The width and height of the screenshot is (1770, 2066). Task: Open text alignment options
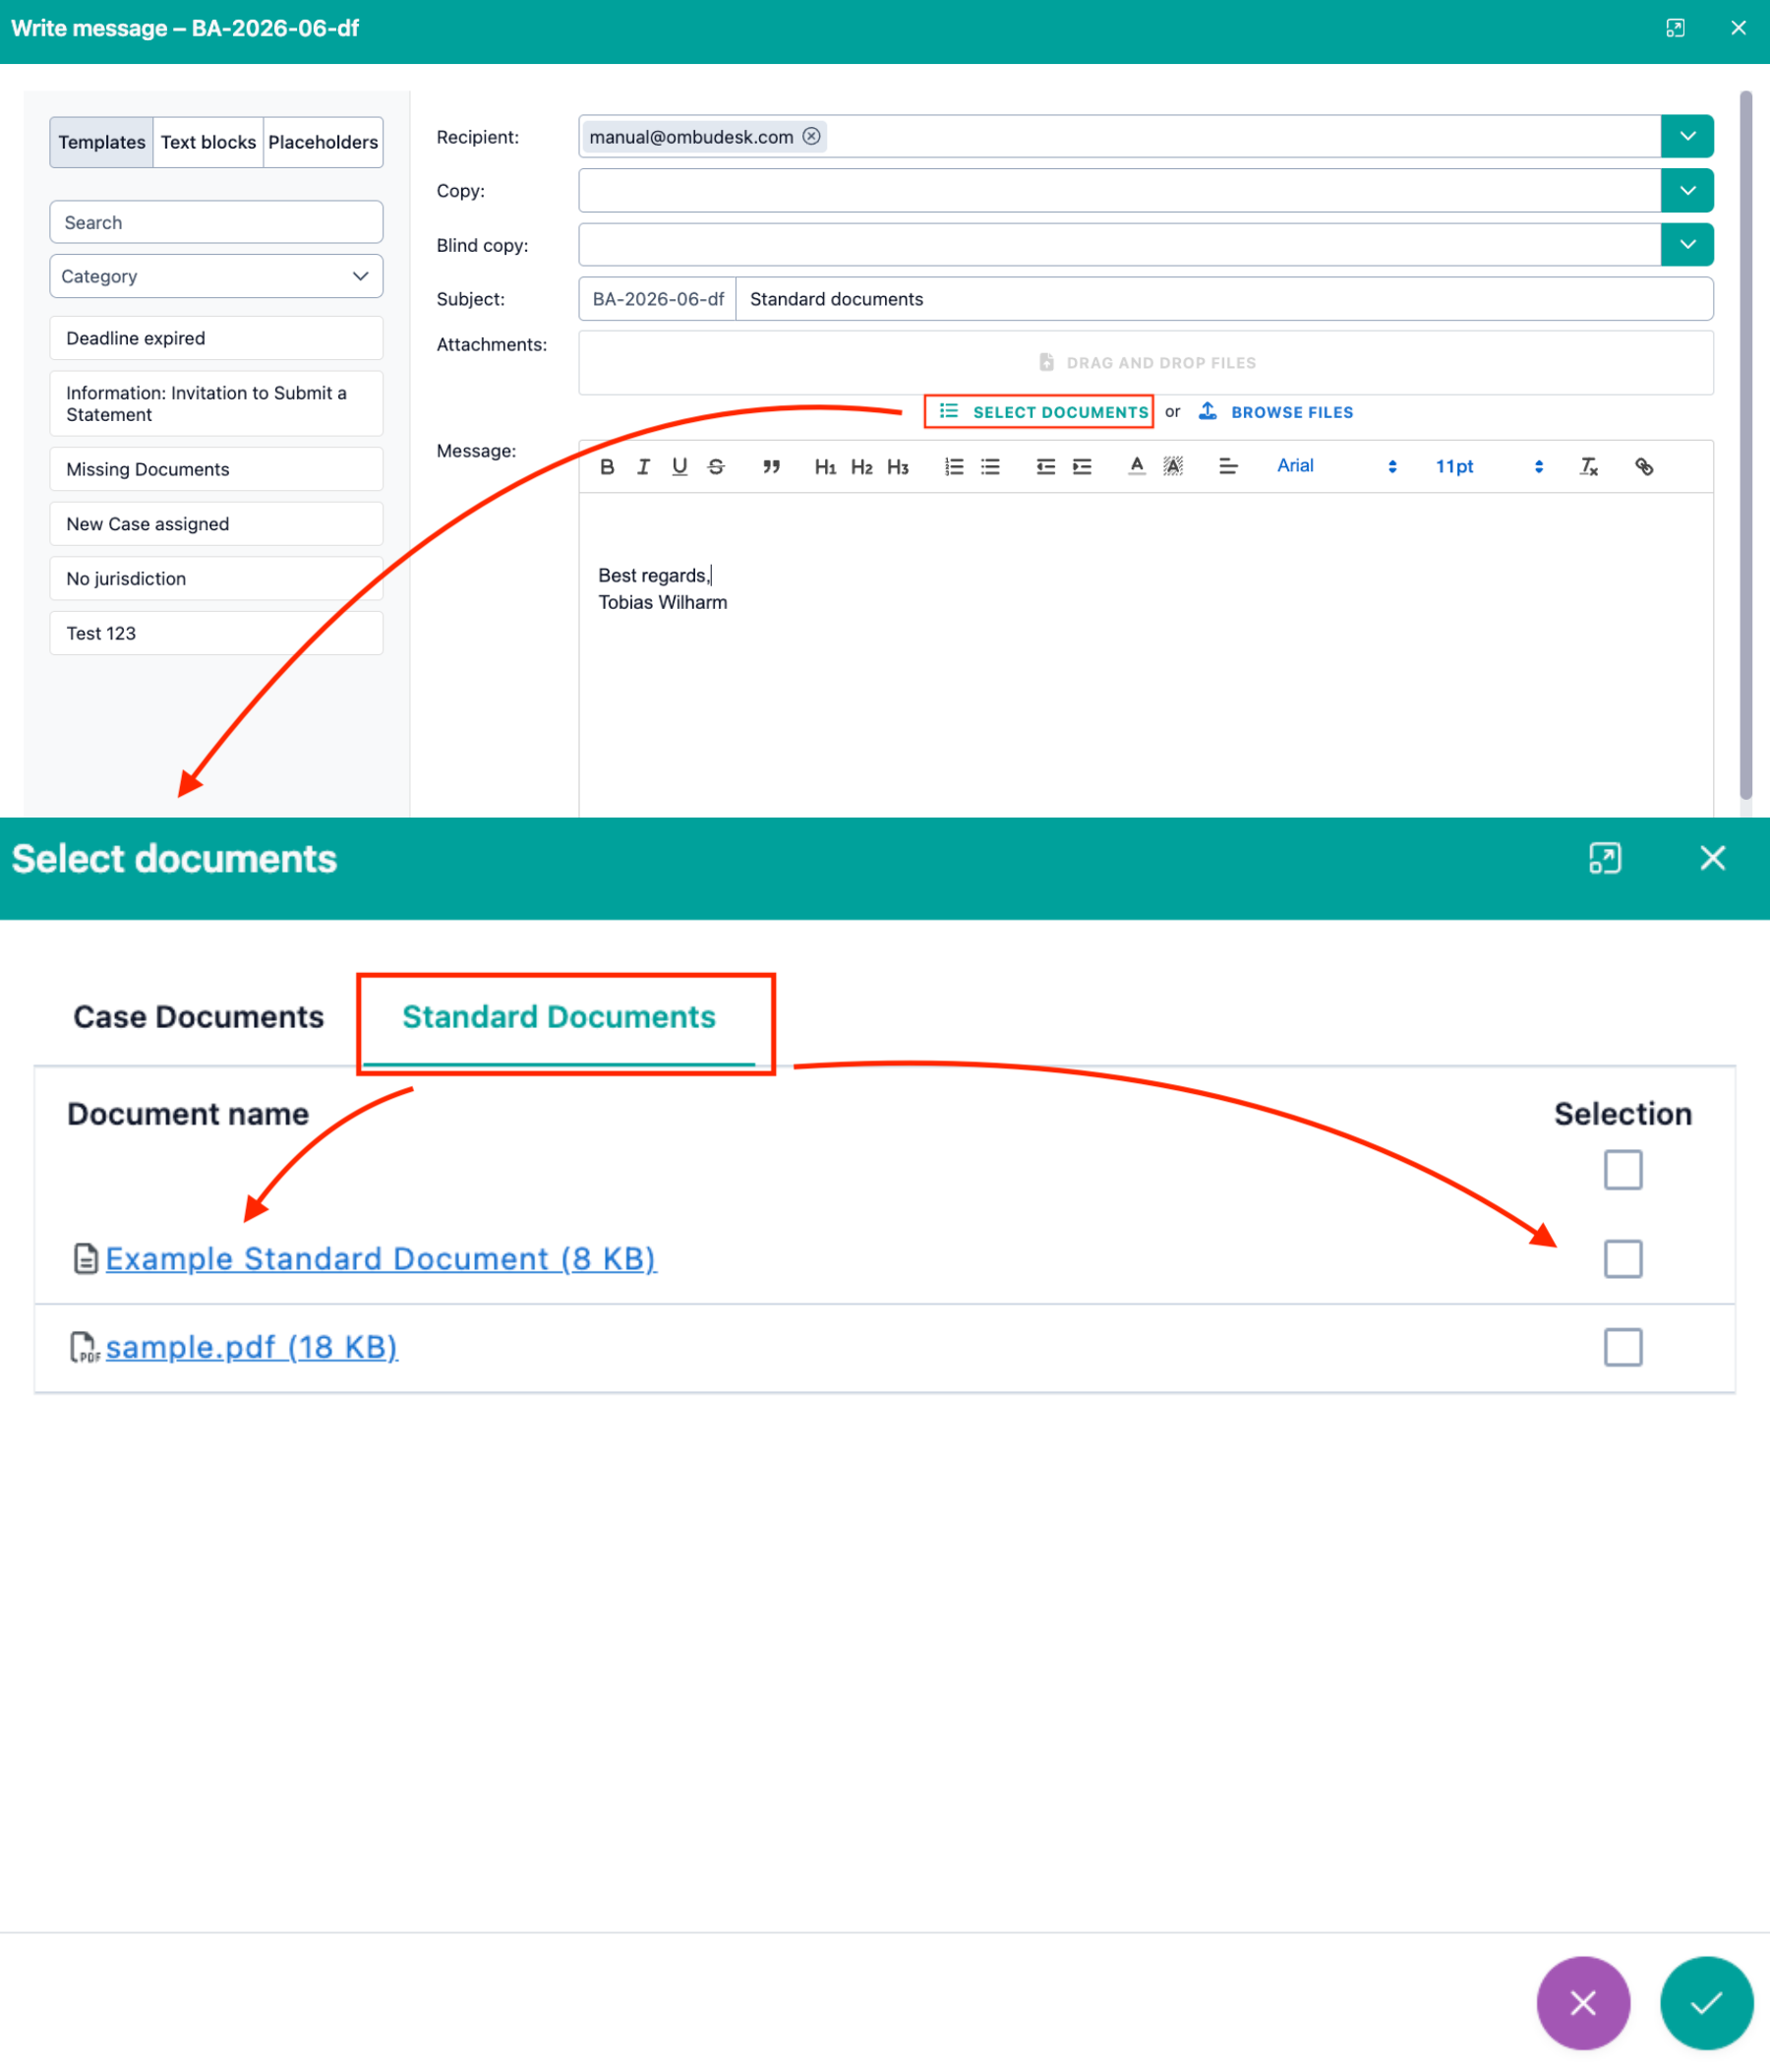point(1228,466)
